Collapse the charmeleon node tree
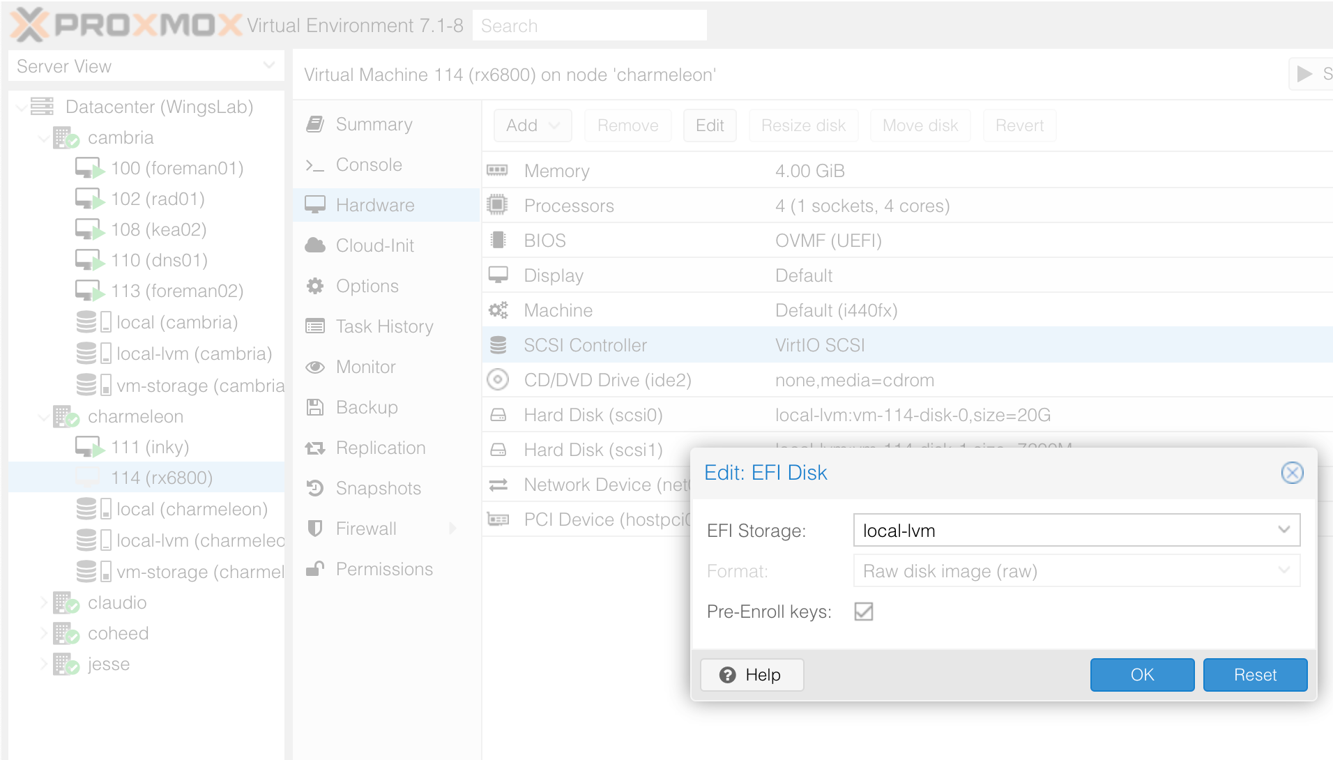 (43, 417)
